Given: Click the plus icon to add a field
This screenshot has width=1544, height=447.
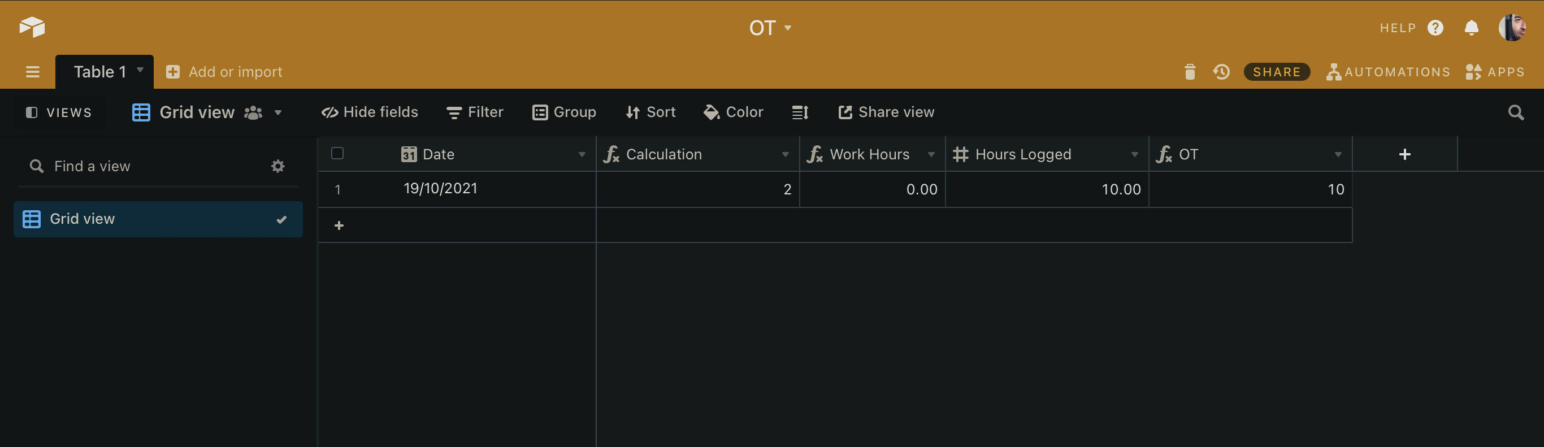Looking at the screenshot, I should pyautogui.click(x=1404, y=154).
